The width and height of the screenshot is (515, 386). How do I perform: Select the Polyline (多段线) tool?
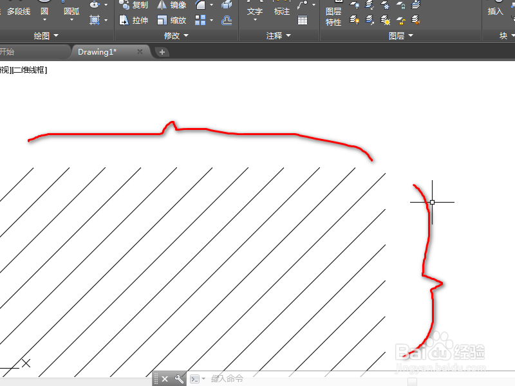pyautogui.click(x=18, y=12)
